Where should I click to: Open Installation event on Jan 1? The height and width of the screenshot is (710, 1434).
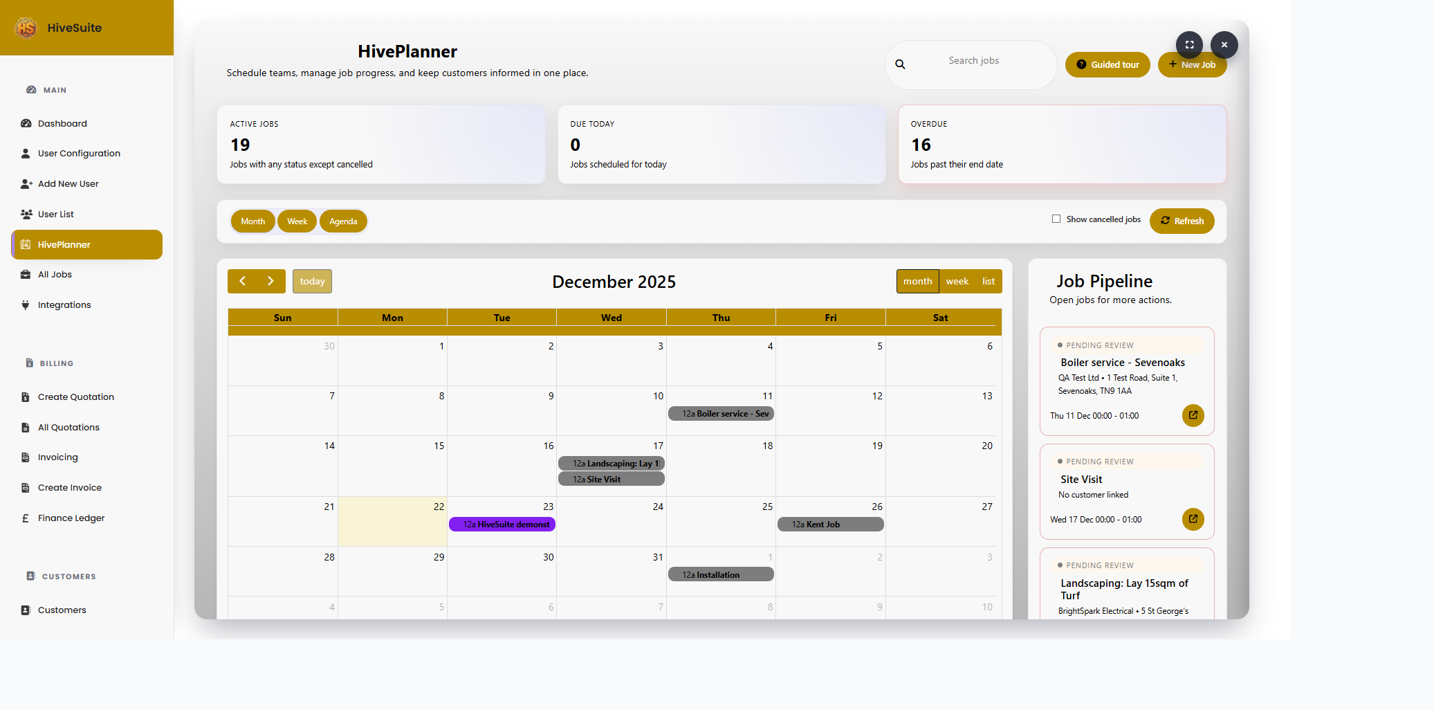pyautogui.click(x=721, y=575)
